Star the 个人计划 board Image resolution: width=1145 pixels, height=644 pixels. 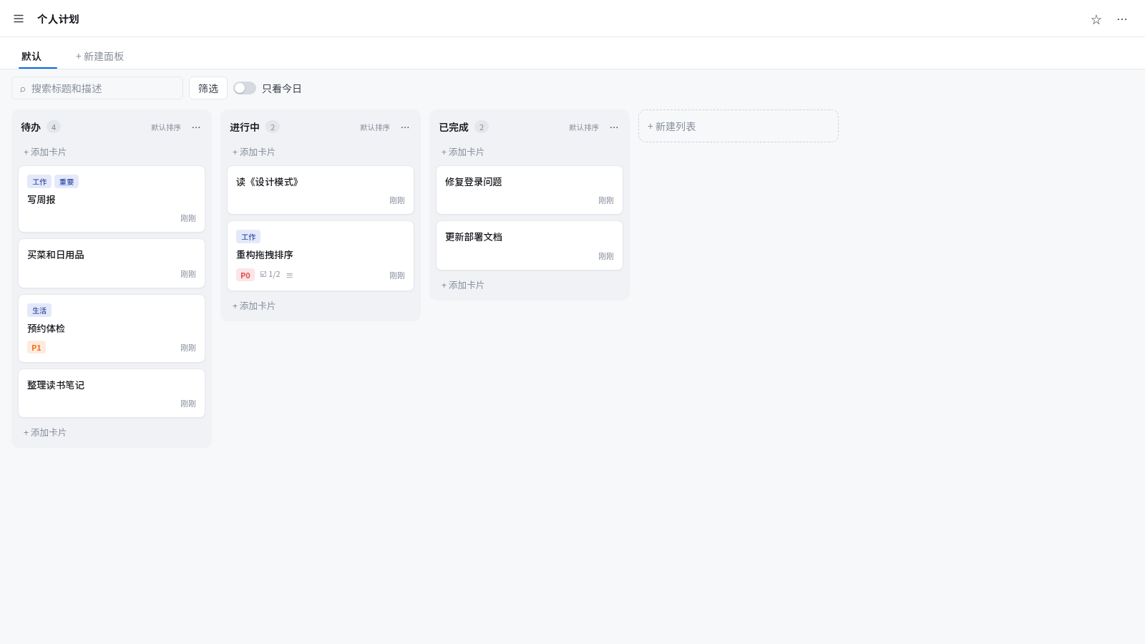1096,19
